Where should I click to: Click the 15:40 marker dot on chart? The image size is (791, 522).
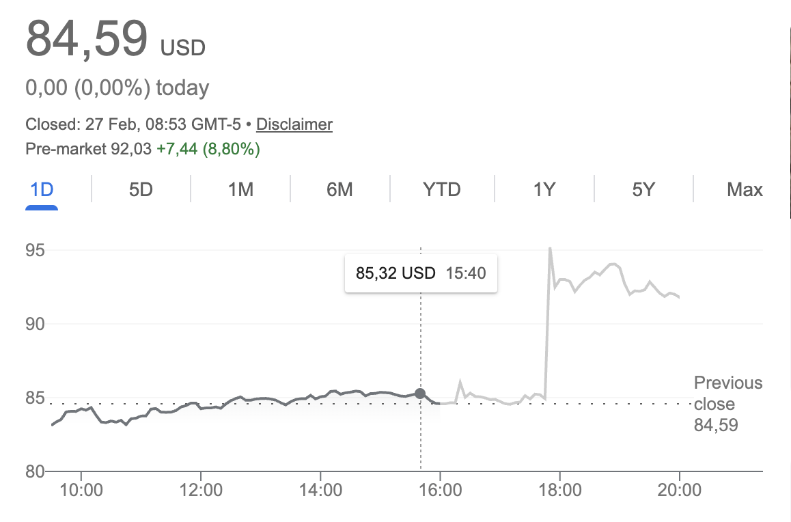click(x=420, y=394)
